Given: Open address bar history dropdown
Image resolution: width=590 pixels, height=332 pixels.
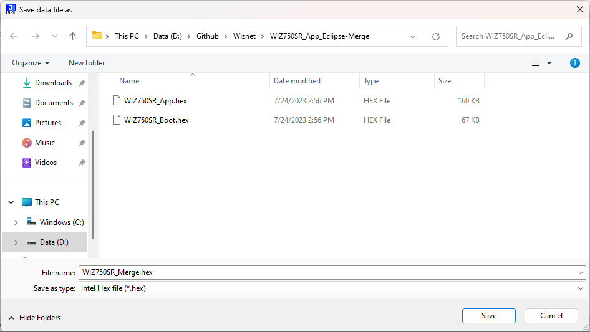Looking at the screenshot, I should [413, 37].
